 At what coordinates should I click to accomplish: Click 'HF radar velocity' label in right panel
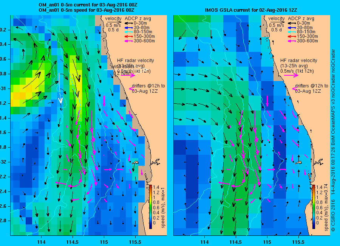click(x=298, y=61)
